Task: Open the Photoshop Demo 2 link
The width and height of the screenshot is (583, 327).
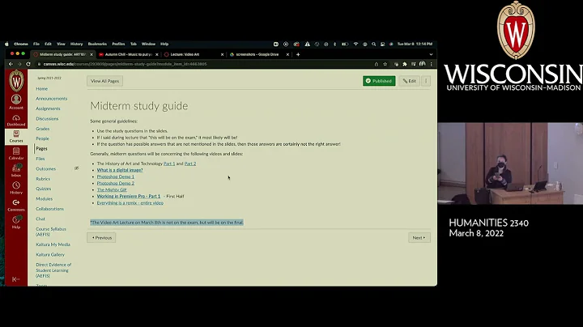Action: 116,183
